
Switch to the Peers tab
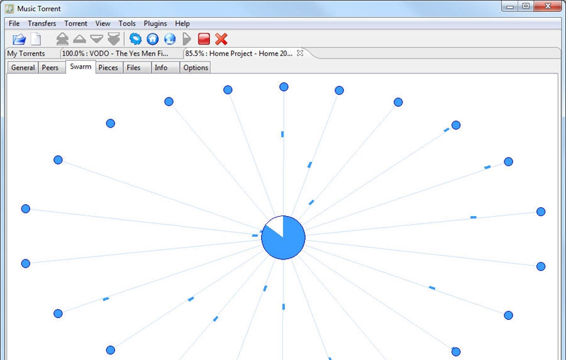tap(50, 68)
